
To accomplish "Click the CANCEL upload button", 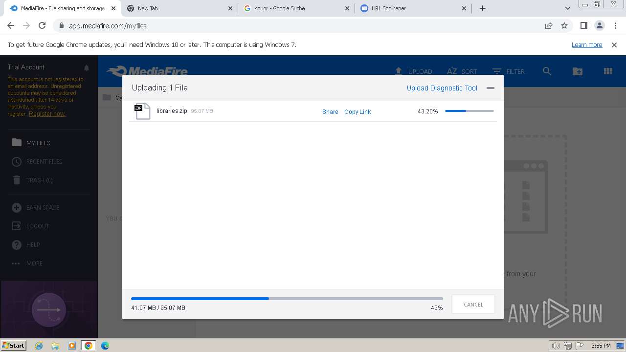I will point(473,304).
